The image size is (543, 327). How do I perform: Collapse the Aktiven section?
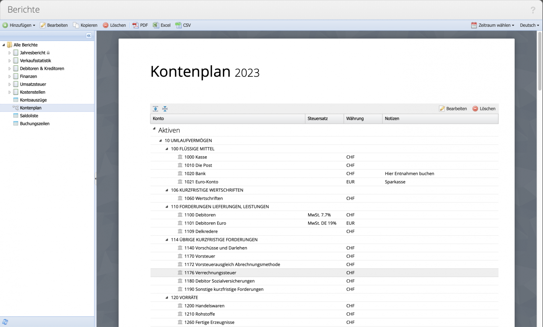(x=154, y=129)
